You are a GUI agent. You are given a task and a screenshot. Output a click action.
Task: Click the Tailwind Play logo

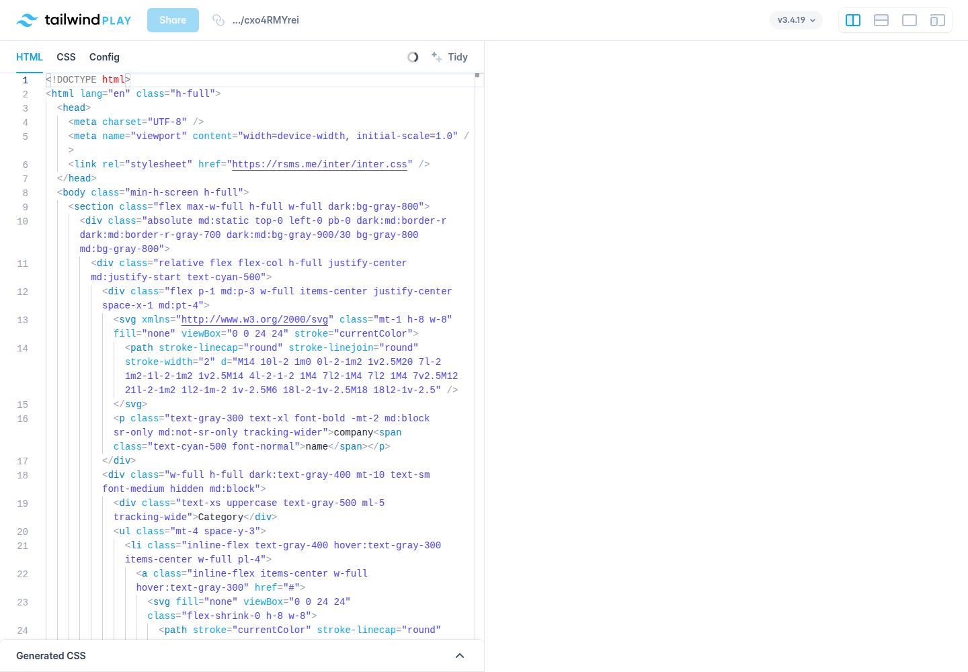(73, 20)
